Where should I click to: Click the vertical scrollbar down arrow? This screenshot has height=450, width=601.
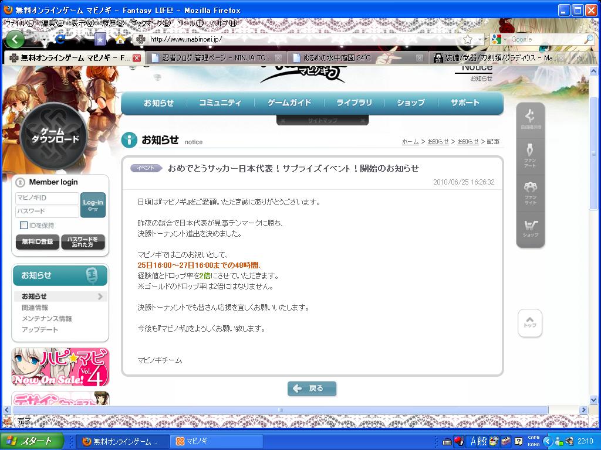(x=593, y=400)
